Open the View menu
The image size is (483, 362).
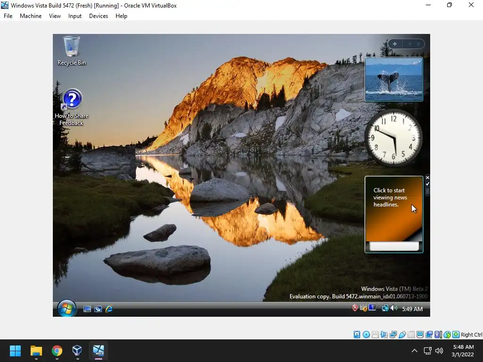coord(55,16)
